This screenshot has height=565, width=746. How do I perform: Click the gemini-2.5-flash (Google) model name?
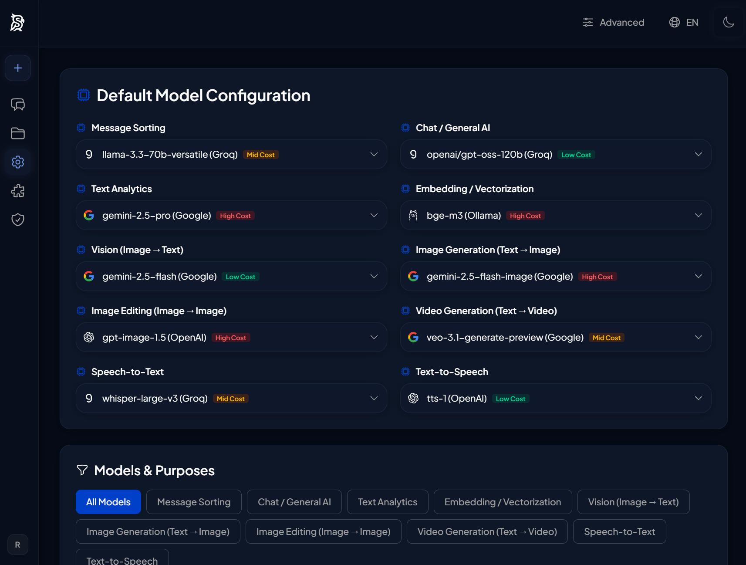click(x=159, y=276)
